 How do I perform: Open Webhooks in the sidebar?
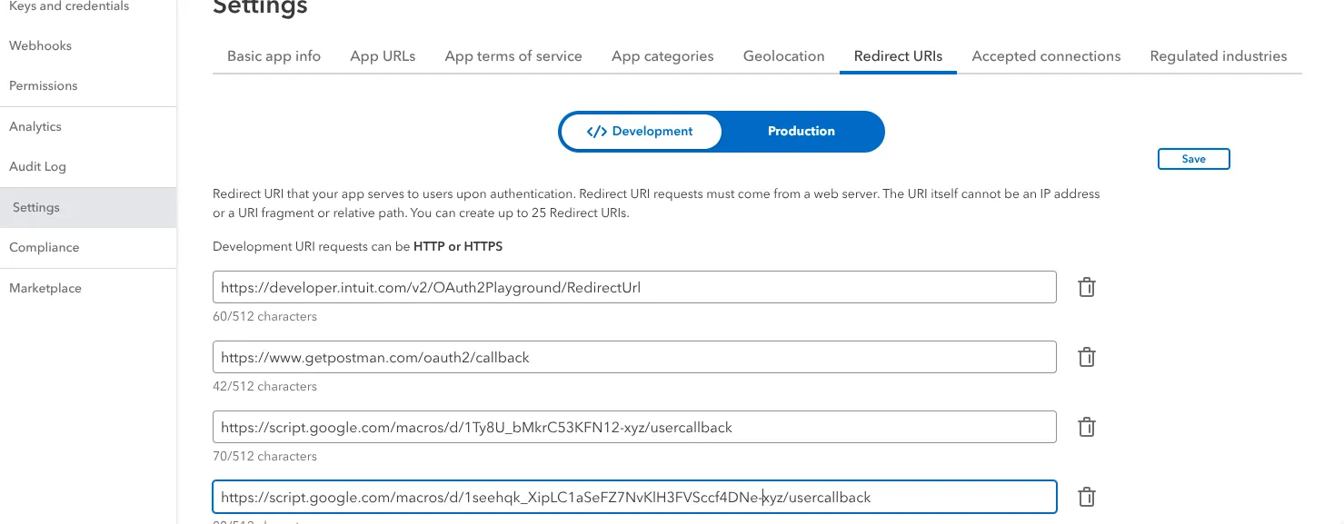[40, 45]
